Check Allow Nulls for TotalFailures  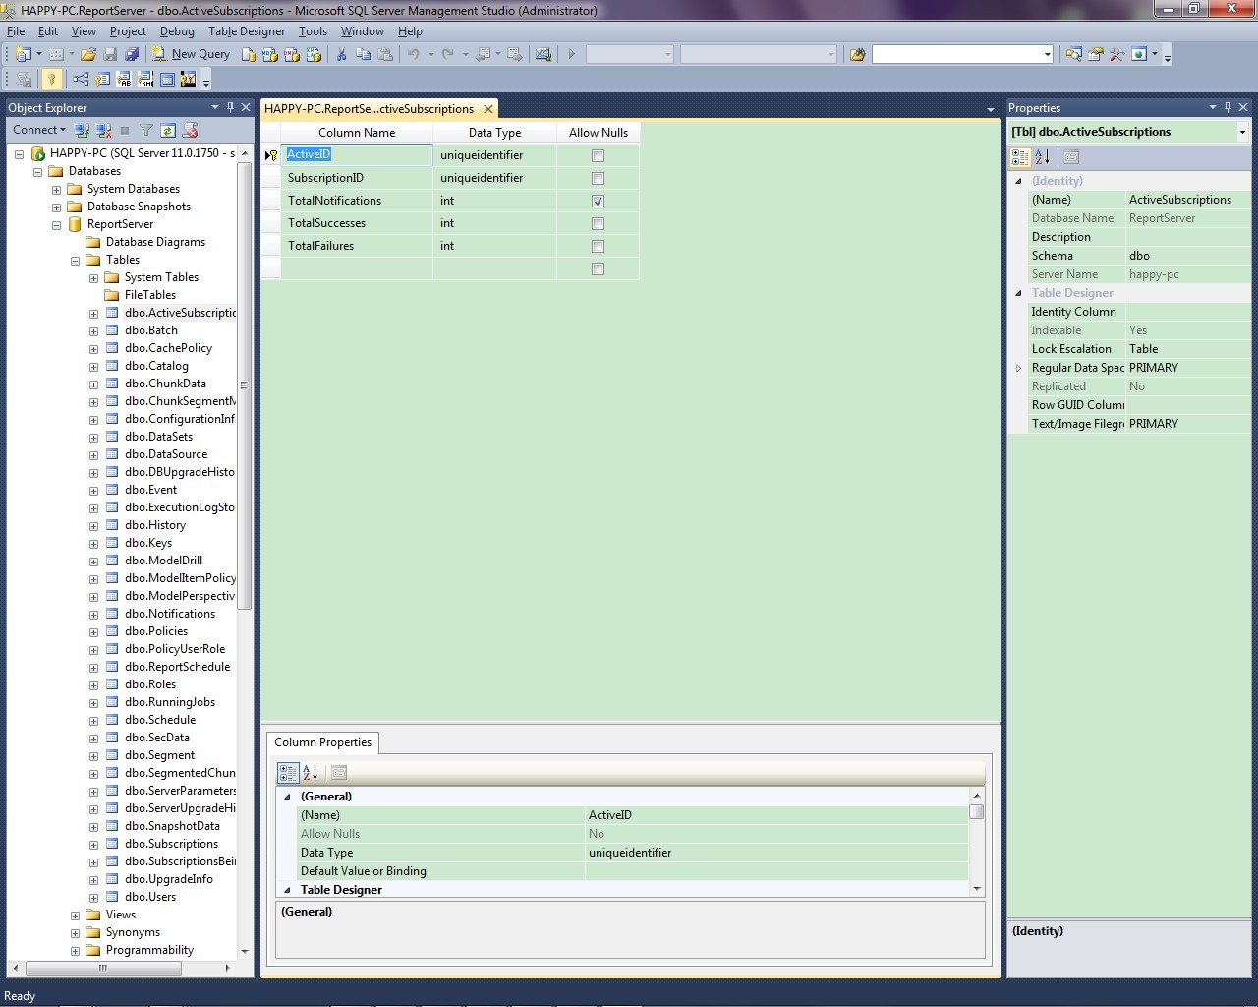(598, 246)
